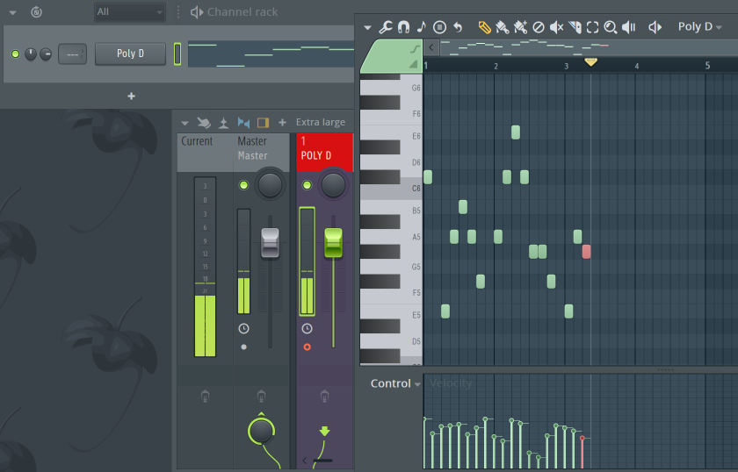Click the Poly D mixer volume fader

tap(333, 243)
